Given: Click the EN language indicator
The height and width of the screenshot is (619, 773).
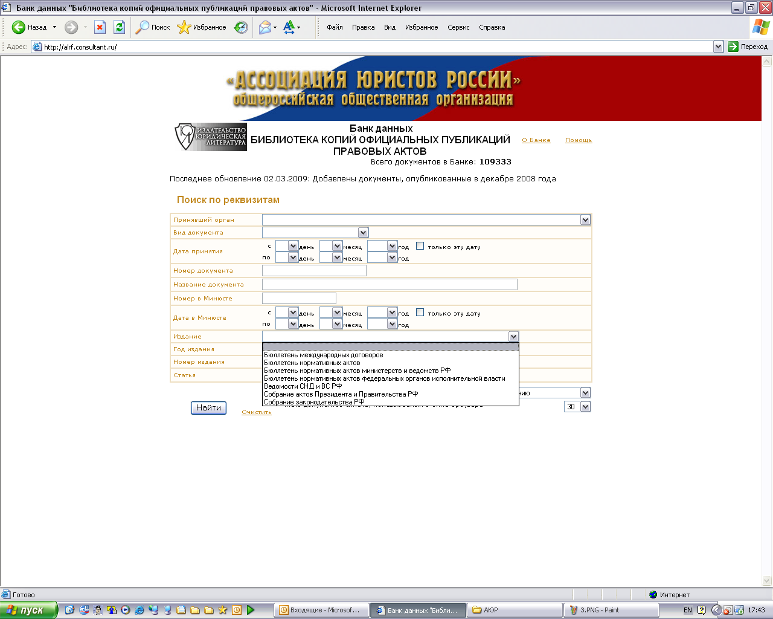Looking at the screenshot, I should coord(688,610).
